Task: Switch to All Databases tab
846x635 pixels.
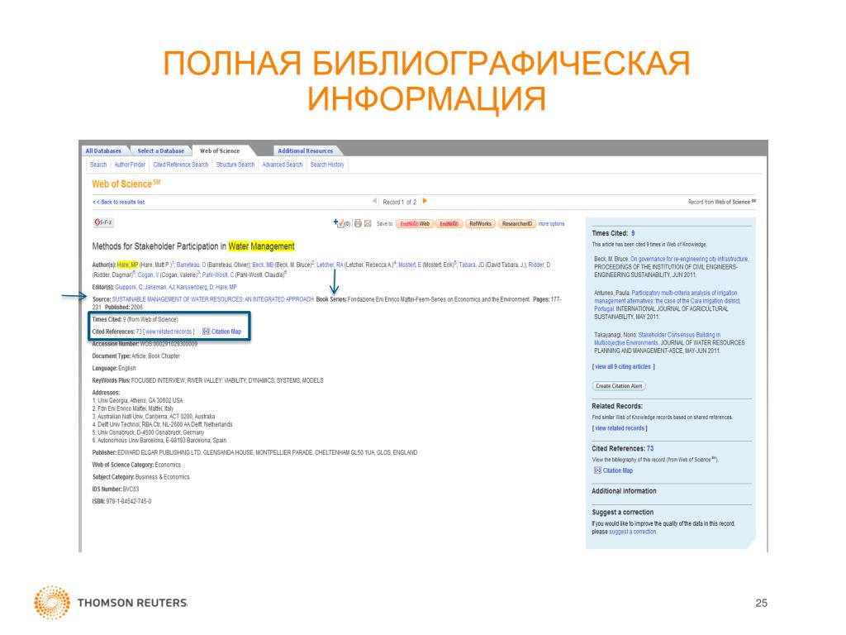Action: click(103, 150)
